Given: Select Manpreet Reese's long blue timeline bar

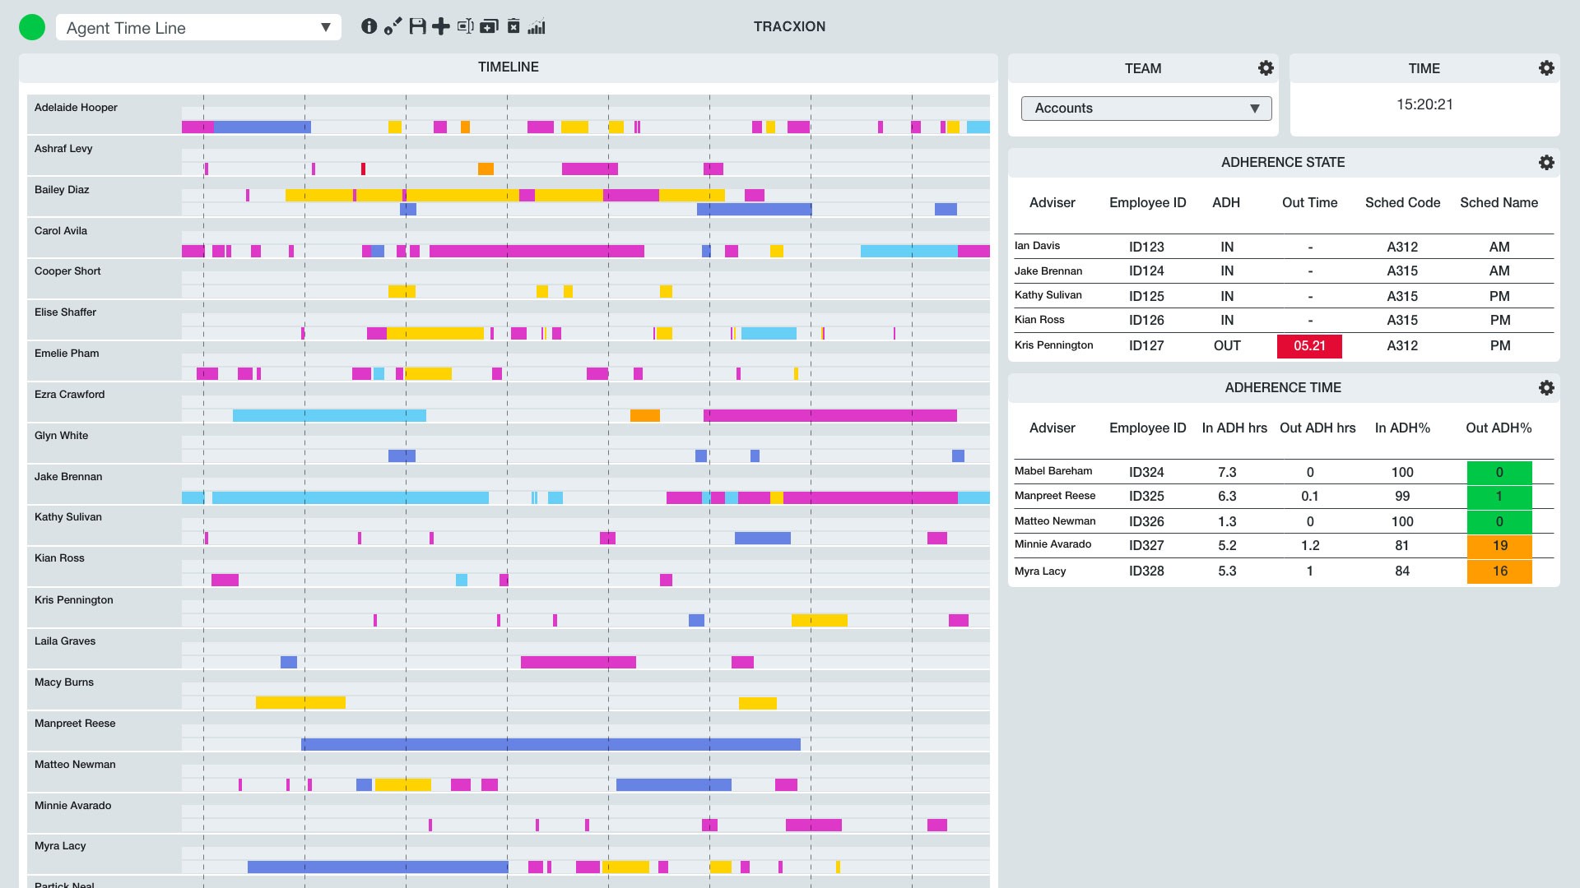Looking at the screenshot, I should coord(550,744).
